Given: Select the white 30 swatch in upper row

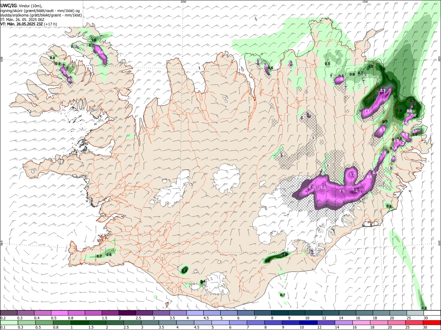Looking at the screenshot, I should pyautogui.click(x=432, y=313).
